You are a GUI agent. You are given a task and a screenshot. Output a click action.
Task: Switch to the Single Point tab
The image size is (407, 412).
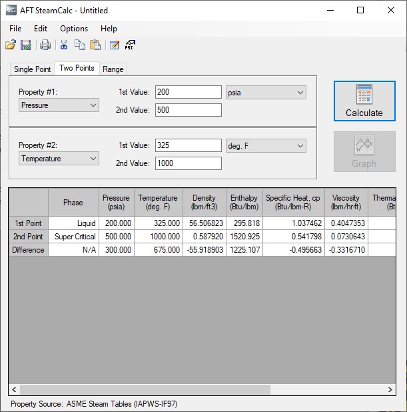(x=32, y=69)
